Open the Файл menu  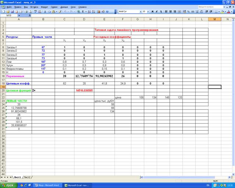pos(8,7)
